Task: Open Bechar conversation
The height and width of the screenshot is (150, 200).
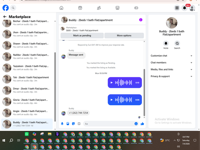Action: click(27, 23)
